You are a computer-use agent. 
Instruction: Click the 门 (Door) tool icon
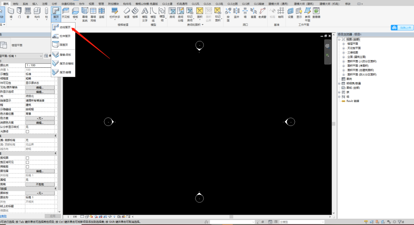click(x=19, y=13)
